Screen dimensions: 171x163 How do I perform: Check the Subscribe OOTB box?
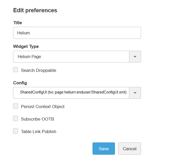click(x=16, y=118)
